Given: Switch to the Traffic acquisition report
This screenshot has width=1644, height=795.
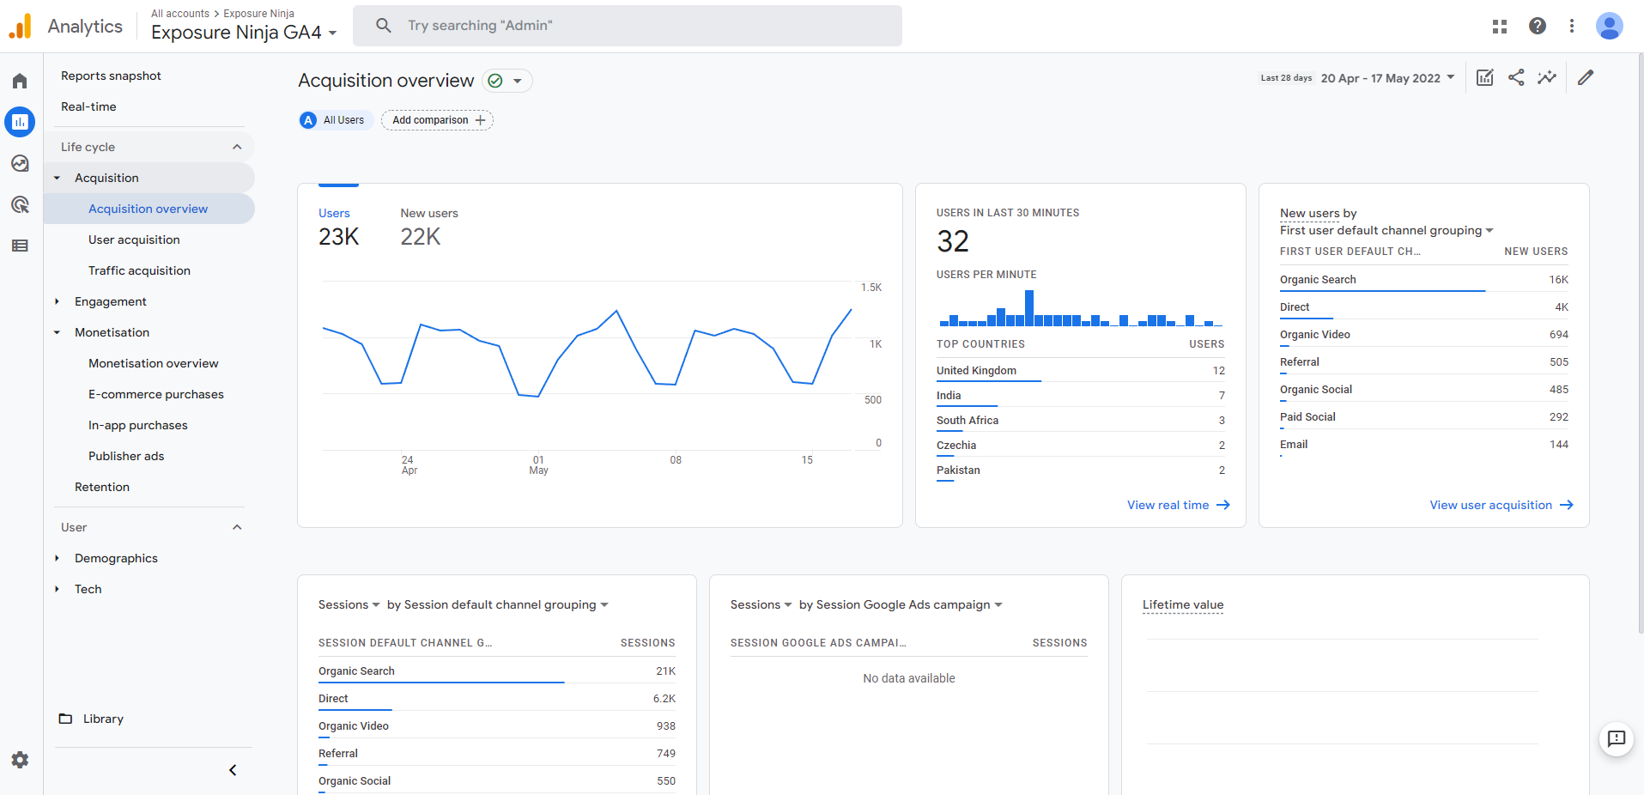Looking at the screenshot, I should click(x=139, y=270).
